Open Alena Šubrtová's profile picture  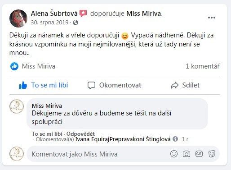click(x=18, y=18)
